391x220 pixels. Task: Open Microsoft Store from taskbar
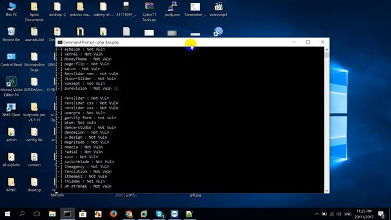[x=83, y=214]
